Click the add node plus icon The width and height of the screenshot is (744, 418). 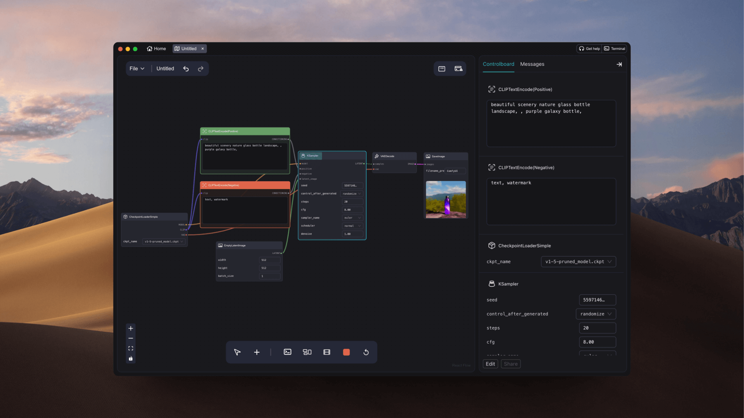[257, 352]
